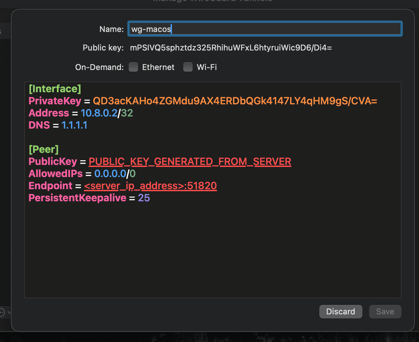Enable On-Demand for Wi-Fi
Viewport: 419px width, 342px height.
[188, 67]
